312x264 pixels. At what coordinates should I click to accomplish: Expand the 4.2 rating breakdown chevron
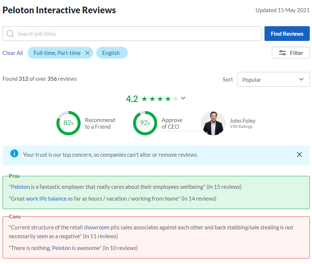183,98
